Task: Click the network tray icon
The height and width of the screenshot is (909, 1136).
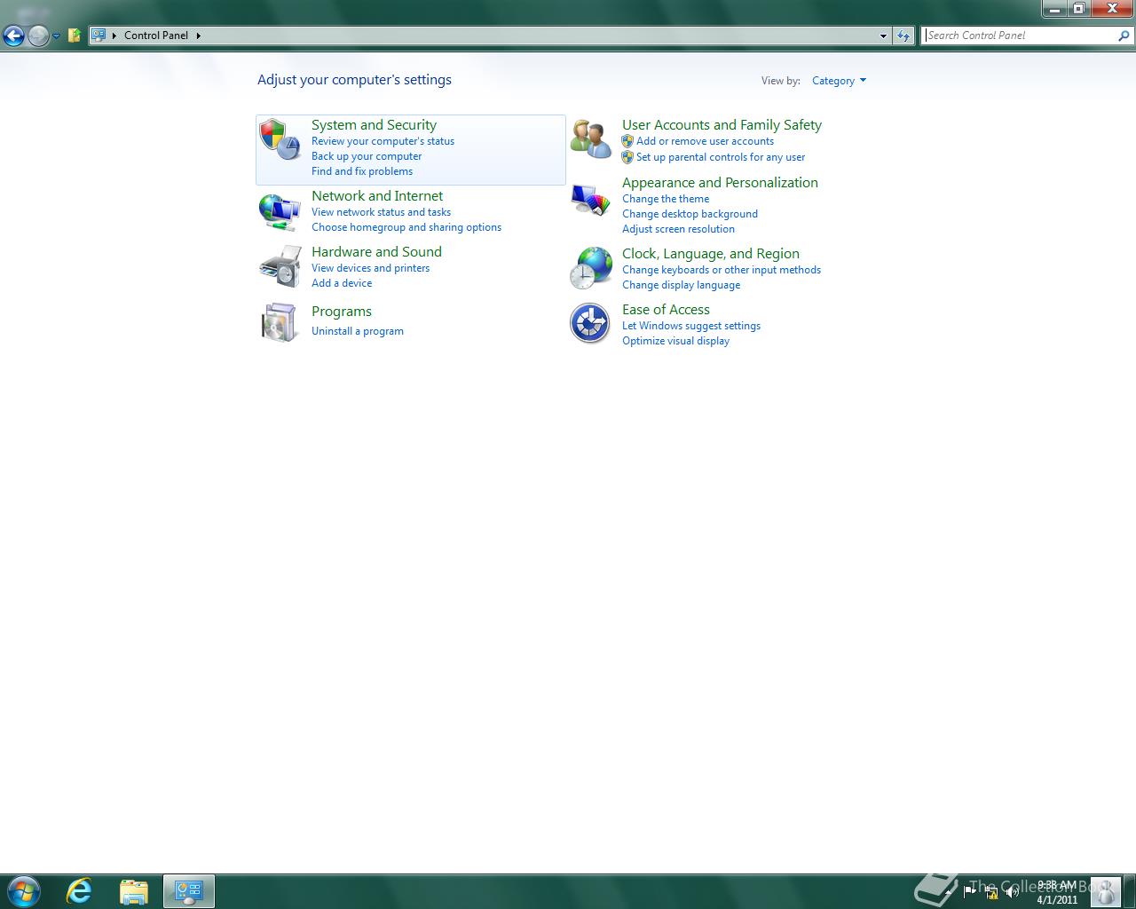Action: click(x=991, y=892)
